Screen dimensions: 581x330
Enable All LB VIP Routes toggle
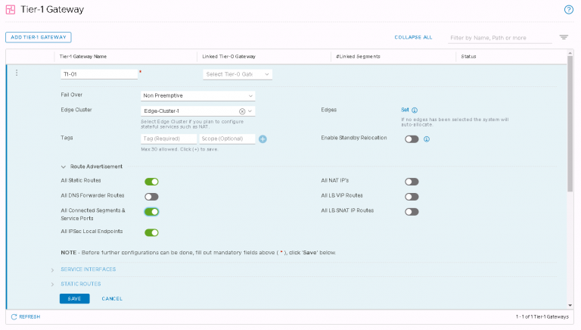tap(412, 197)
